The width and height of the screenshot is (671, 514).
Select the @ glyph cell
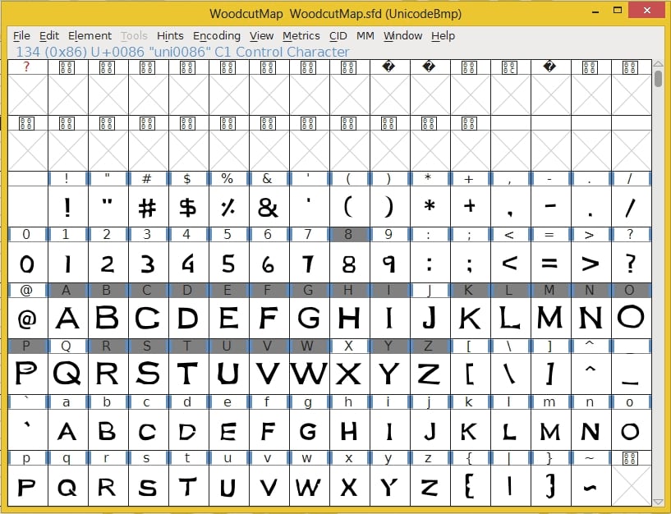click(28, 318)
